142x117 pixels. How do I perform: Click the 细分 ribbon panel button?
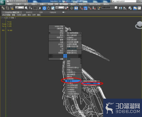click(x=29, y=15)
